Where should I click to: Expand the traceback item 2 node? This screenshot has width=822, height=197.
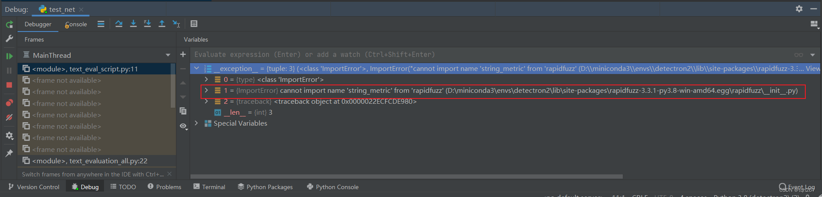click(x=206, y=101)
